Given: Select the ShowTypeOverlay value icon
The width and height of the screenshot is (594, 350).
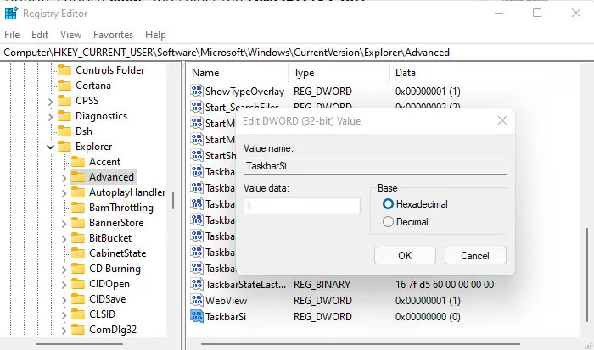Looking at the screenshot, I should (x=197, y=92).
